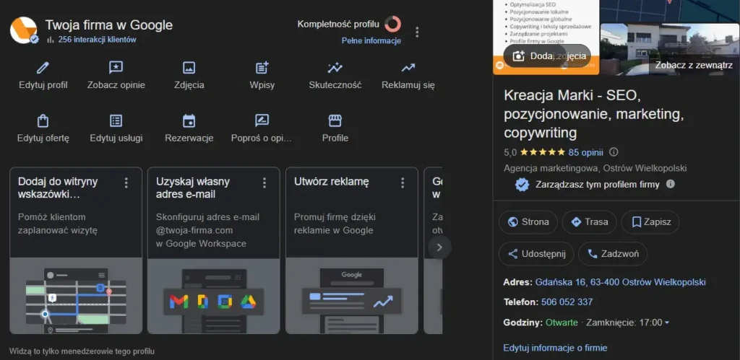740x360 pixels.
Task: Open the Uzyskaj własny adres e-mail card
Action: pyautogui.click(x=214, y=250)
